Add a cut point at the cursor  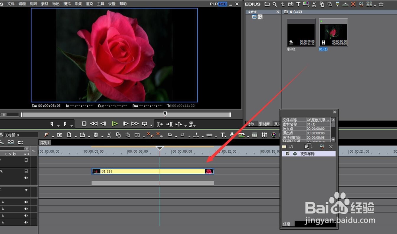(x=196, y=135)
